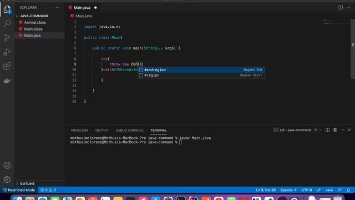Split the terminal panel
Viewport: 355px width, 200px height.
[x=328, y=130]
